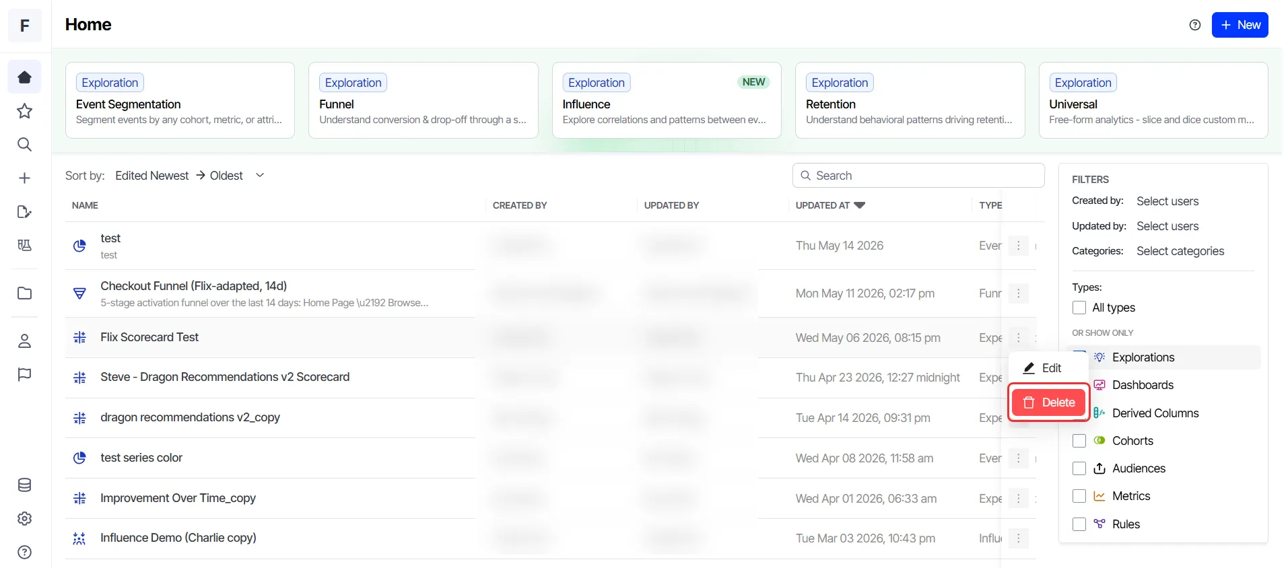Click the sidebar plus icon
Screen dimensions: 1288x568
pyautogui.click(x=25, y=178)
